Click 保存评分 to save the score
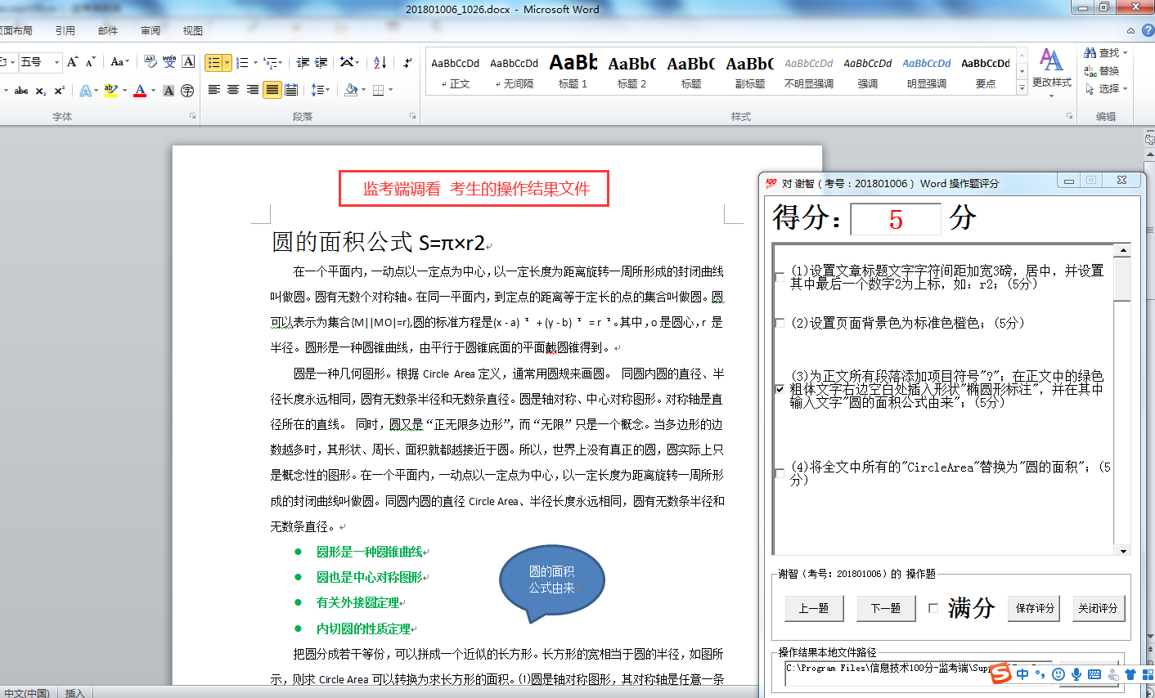This screenshot has height=698, width=1155. pos(1034,608)
